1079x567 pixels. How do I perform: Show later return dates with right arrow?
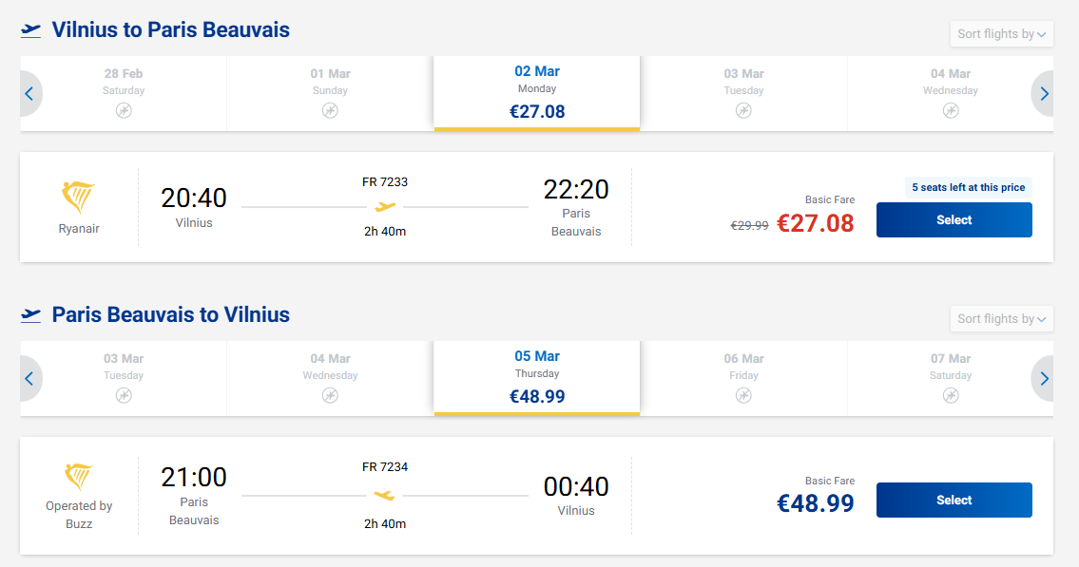pyautogui.click(x=1044, y=379)
